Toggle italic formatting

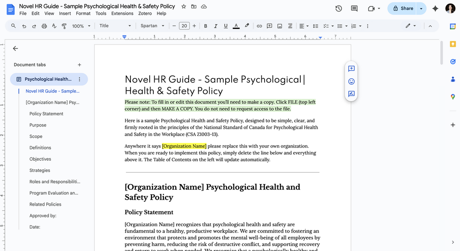coord(215,26)
